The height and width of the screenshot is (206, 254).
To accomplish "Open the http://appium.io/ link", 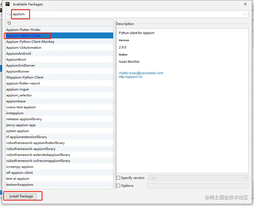I will (131, 77).
